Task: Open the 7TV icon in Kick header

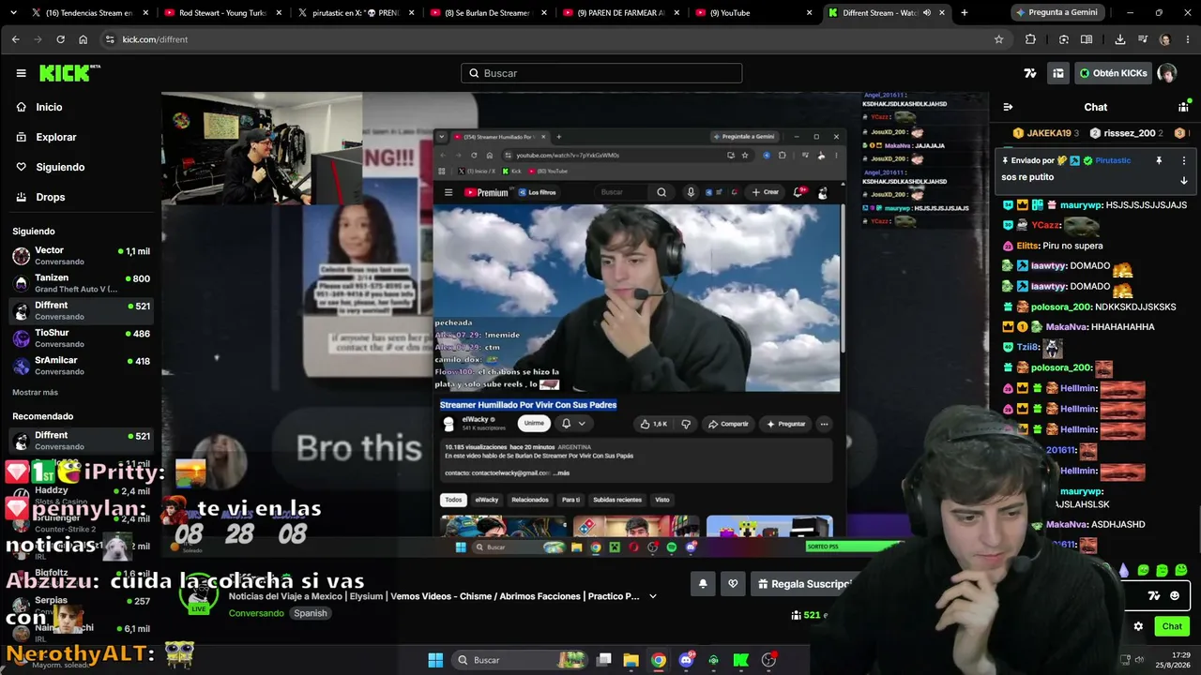Action: click(1030, 73)
